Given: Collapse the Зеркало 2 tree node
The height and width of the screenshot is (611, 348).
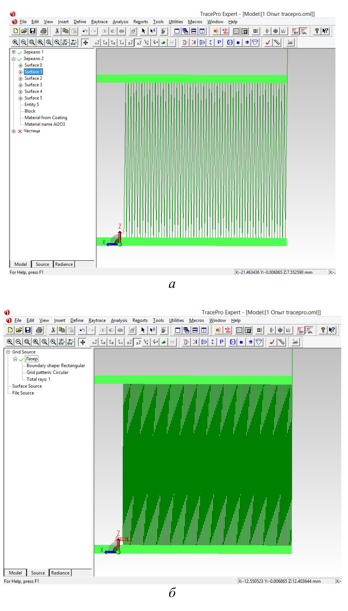Looking at the screenshot, I should click(x=14, y=59).
